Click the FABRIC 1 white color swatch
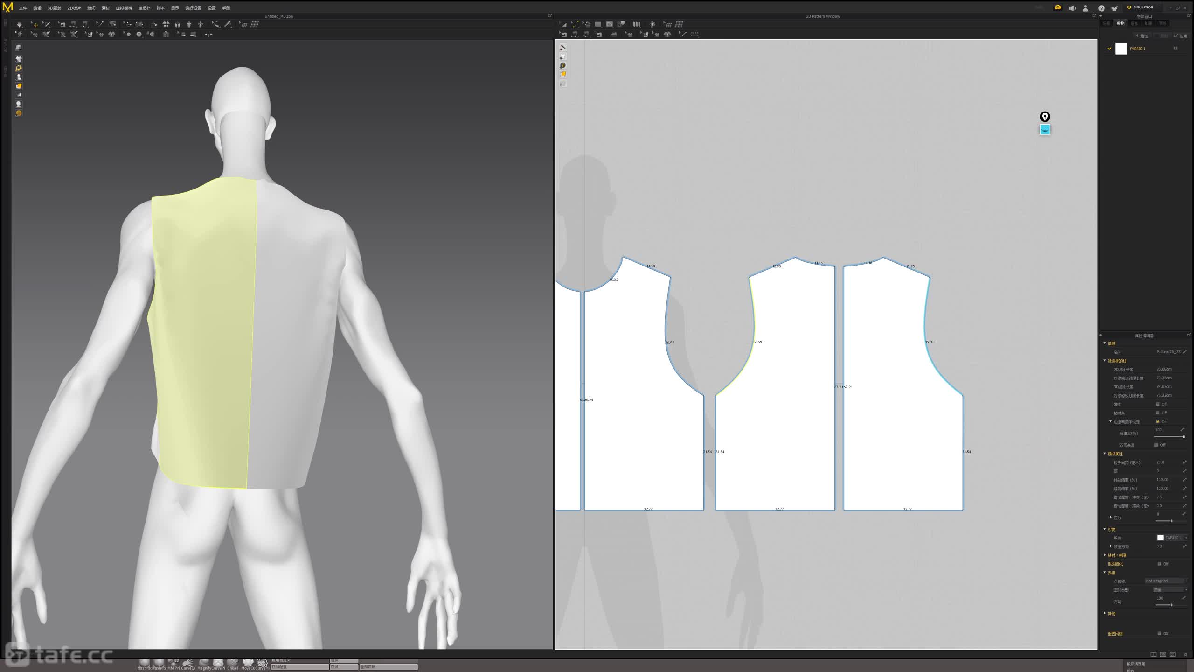 coord(1121,49)
